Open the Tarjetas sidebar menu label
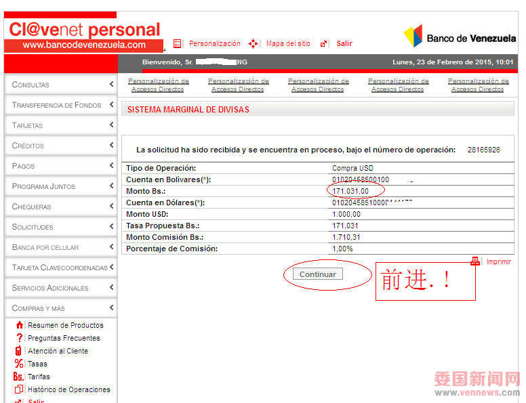Viewport: 526px width, 403px height. pyautogui.click(x=28, y=125)
